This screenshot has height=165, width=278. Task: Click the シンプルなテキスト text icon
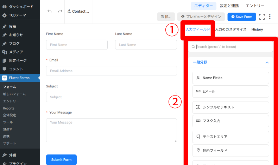198,107
